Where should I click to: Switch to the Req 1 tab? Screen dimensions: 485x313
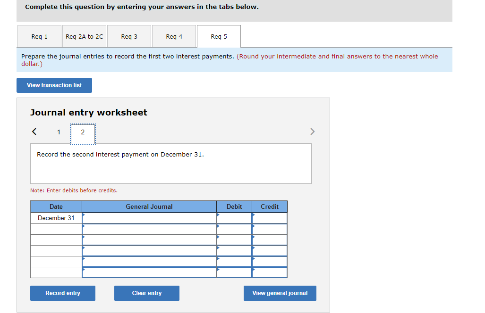(x=39, y=36)
